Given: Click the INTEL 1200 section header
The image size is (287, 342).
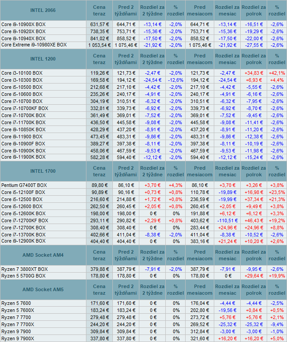Looking at the screenshot, I should (x=43, y=59).
